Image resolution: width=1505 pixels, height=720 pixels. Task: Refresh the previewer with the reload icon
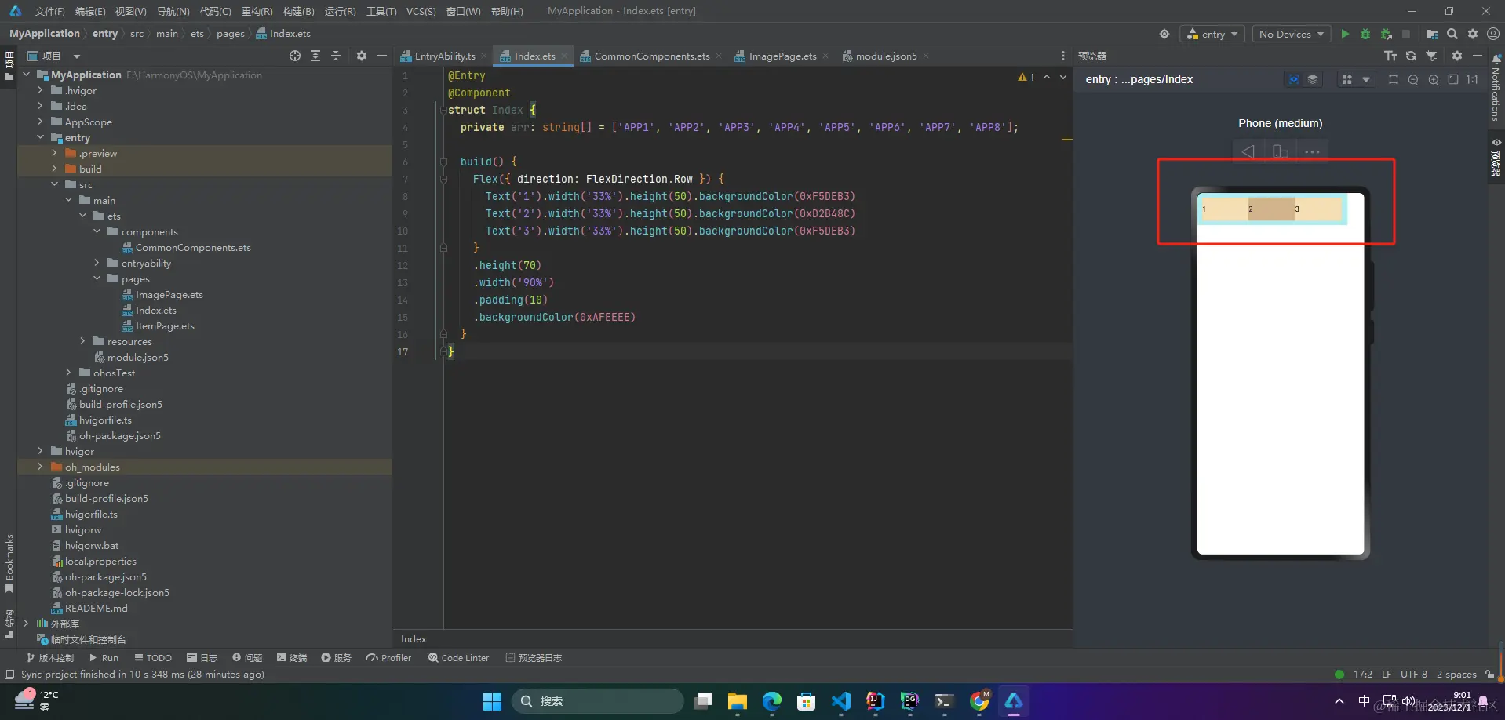(1411, 56)
